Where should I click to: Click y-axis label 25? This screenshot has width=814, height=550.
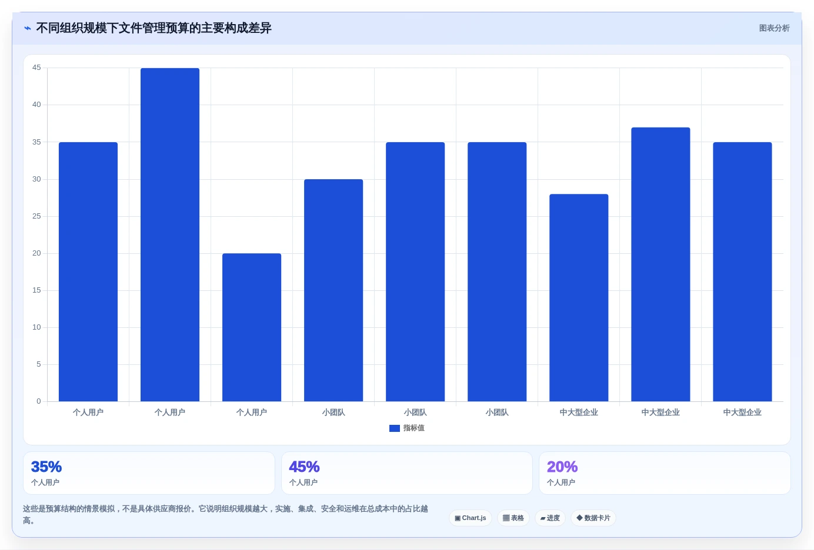36,216
